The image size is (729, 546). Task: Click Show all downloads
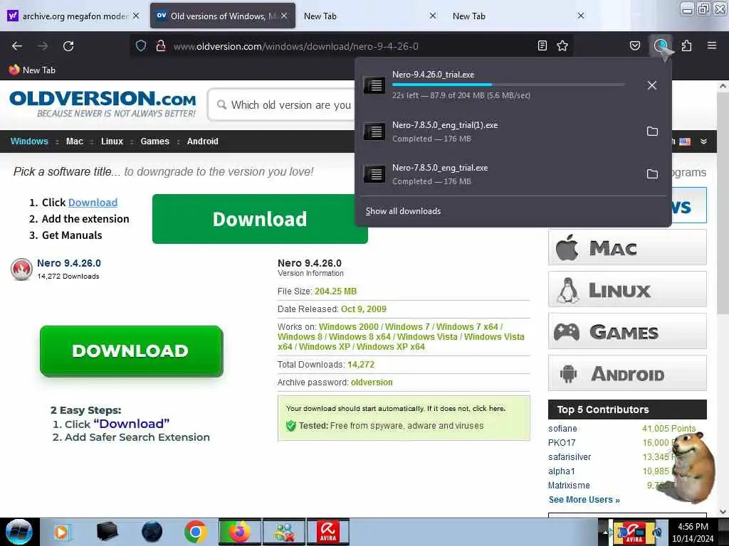403,211
